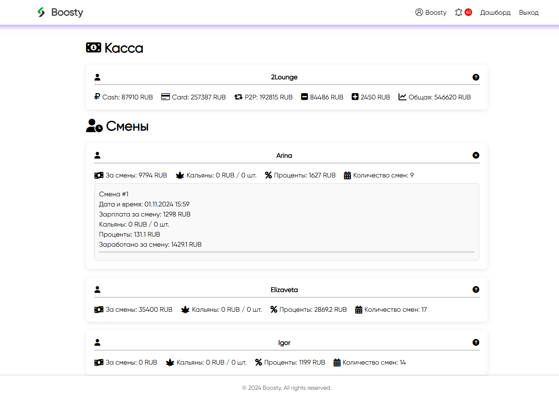559x399 pixels.
Task: Click Заработано за смену: 1429.1 RUB
Action: [150, 244]
